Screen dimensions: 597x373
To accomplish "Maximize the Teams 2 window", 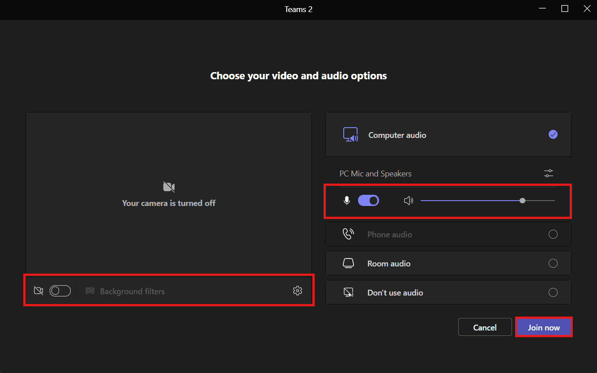I will [565, 9].
